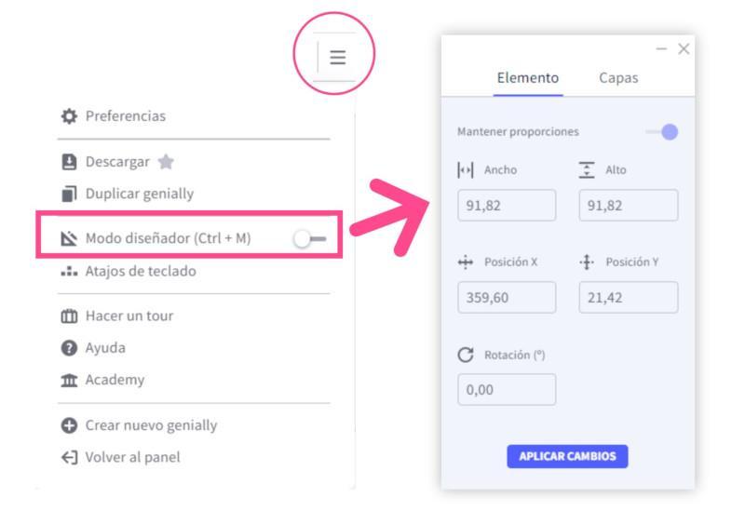This screenshot has height=524, width=745.
Task: Open the hamburger menu icon
Action: [x=337, y=58]
